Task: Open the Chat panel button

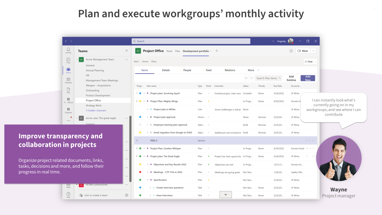Action: (x=309, y=62)
